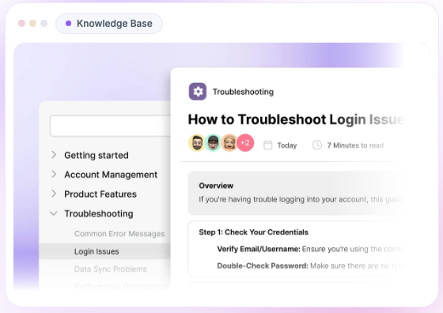Image resolution: width=443 pixels, height=313 pixels.
Task: Open the Common Error Messages article
Action: coord(119,234)
